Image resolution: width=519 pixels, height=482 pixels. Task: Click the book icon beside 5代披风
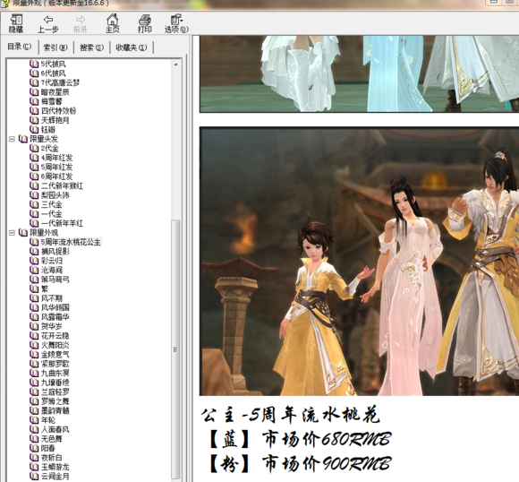pos(34,64)
